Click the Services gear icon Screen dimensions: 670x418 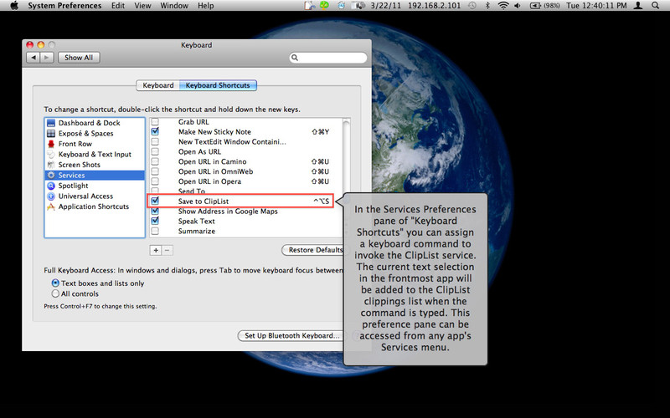51,176
